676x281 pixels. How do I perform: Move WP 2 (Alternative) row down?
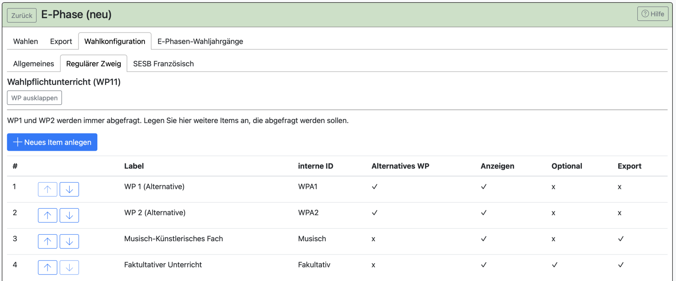[69, 215]
